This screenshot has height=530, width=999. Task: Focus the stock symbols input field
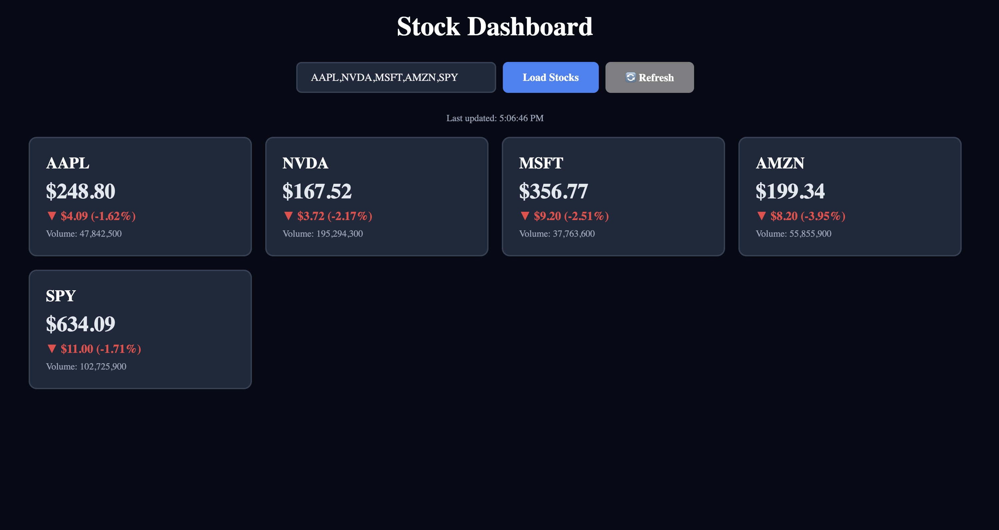(396, 78)
